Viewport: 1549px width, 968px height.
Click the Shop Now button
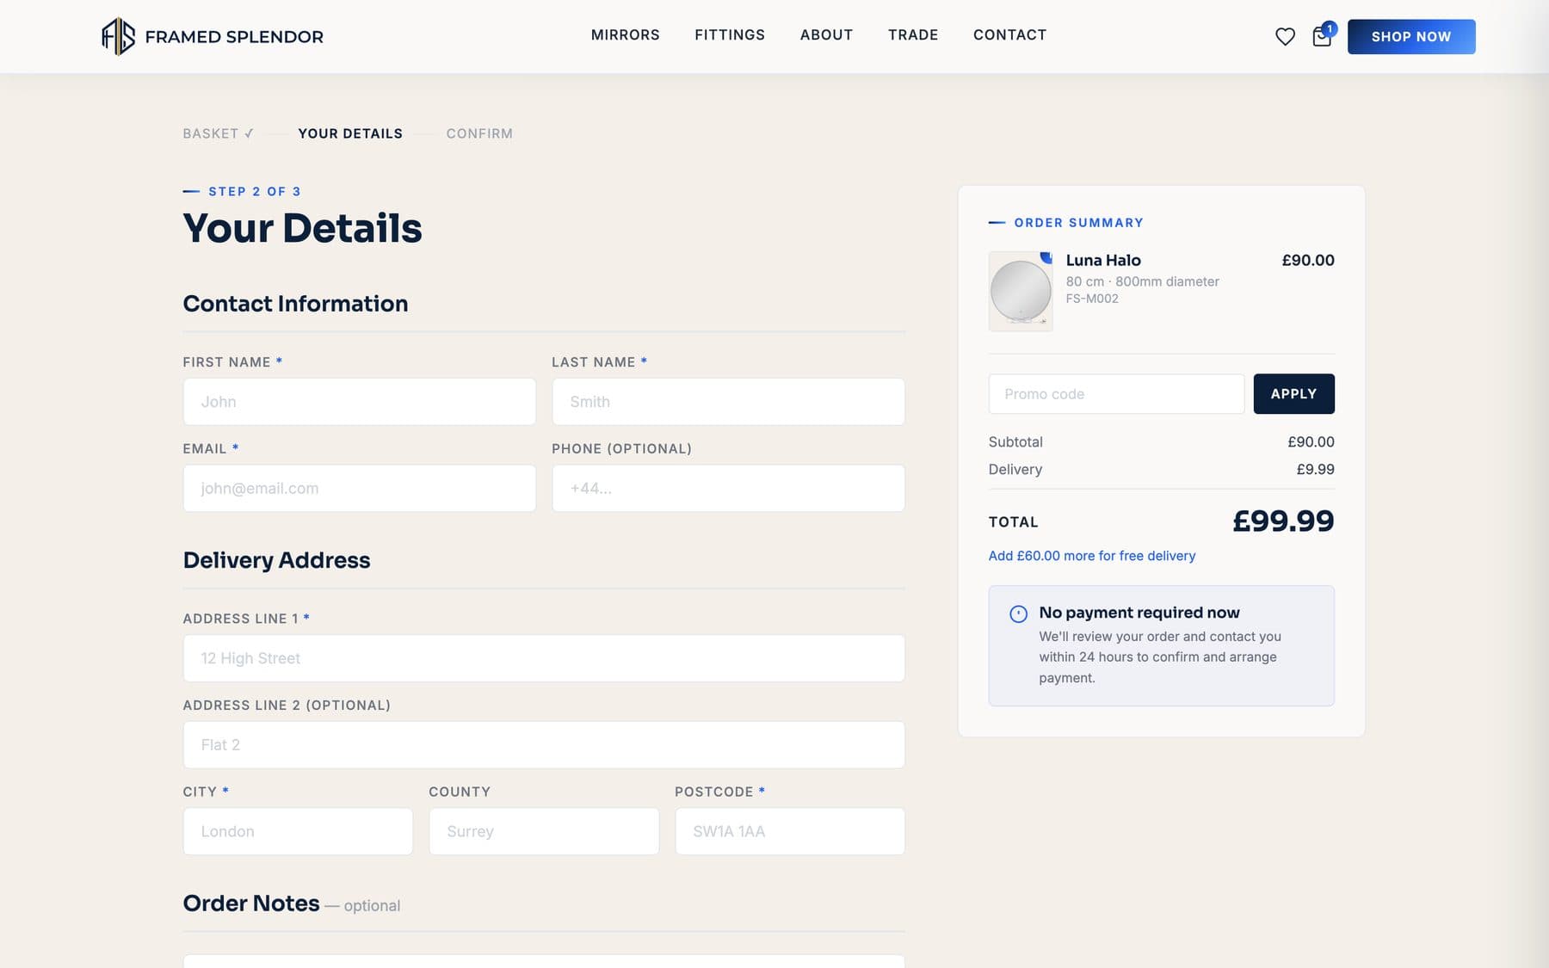1411,37
